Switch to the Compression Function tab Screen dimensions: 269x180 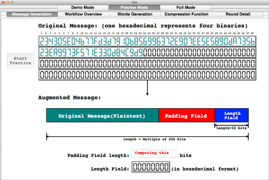186,14
